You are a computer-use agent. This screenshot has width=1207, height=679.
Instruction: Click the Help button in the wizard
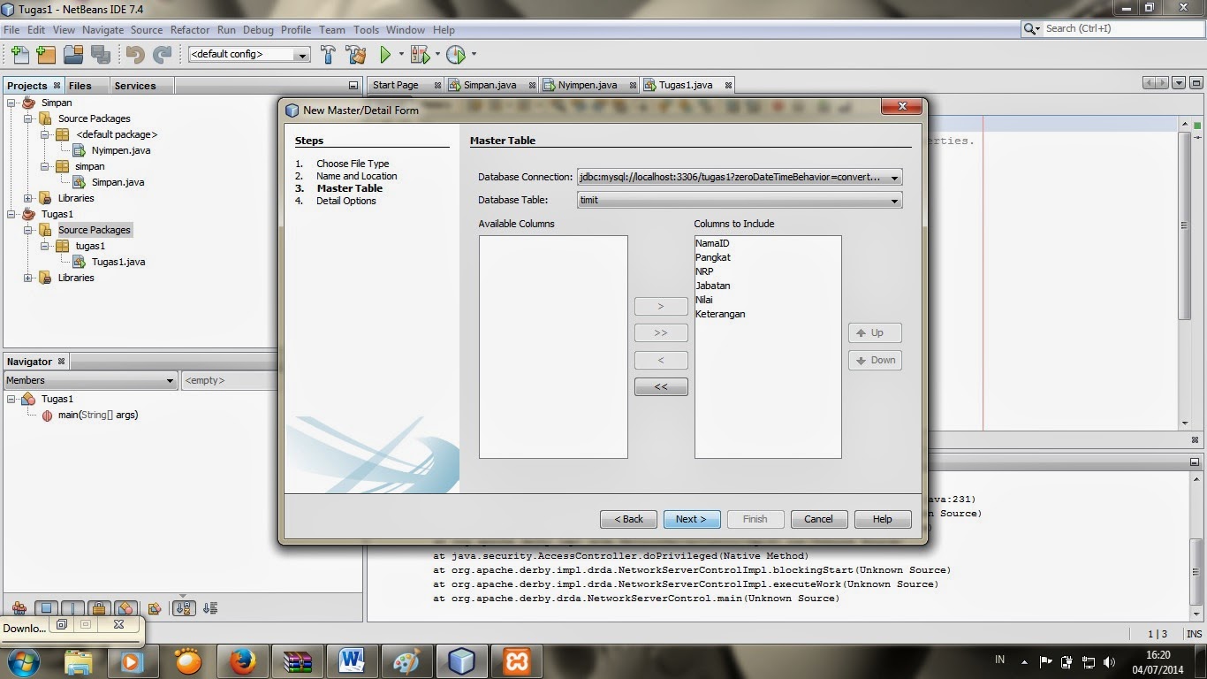[x=883, y=519]
